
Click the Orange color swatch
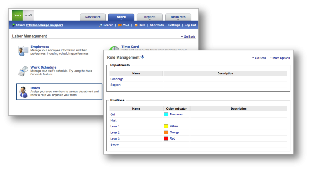coord(166,132)
